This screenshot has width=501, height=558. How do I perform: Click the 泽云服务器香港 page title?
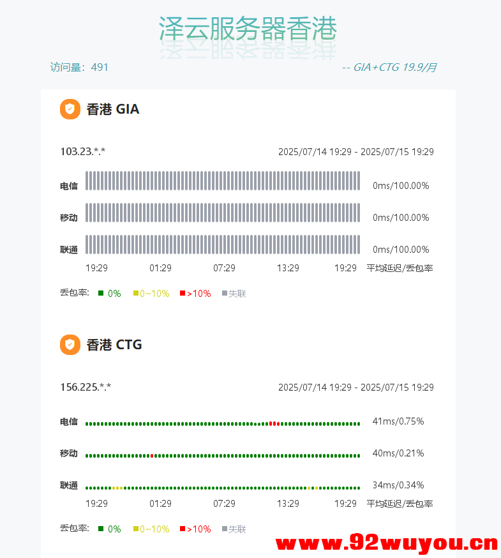[x=248, y=29]
